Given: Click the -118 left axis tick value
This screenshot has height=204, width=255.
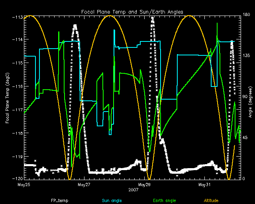Looking at the screenshot, I should (17, 132).
